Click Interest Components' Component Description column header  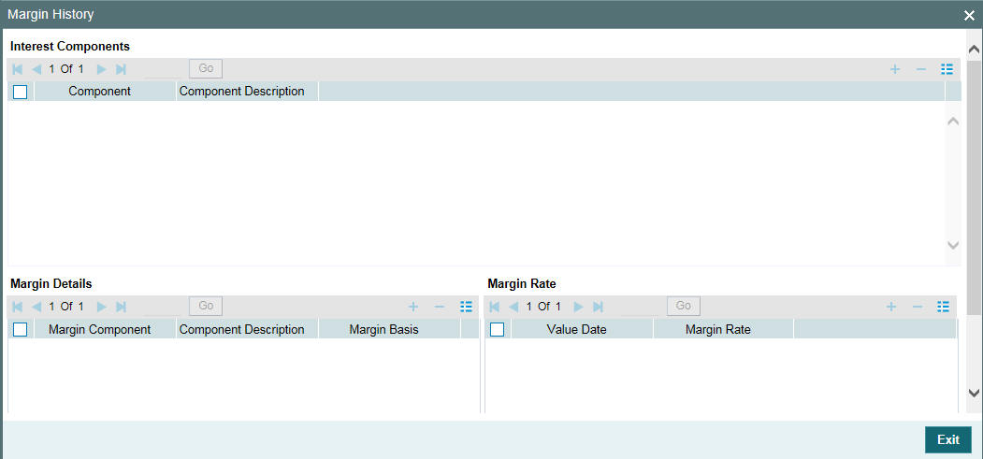pyautogui.click(x=248, y=92)
